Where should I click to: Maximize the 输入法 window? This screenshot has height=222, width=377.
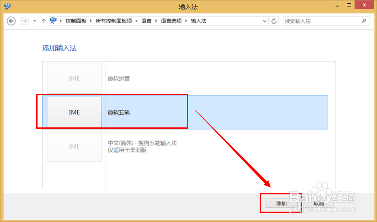click(349, 5)
